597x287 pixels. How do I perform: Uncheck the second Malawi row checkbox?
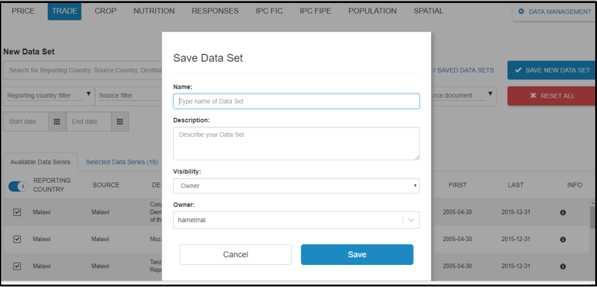click(x=17, y=239)
